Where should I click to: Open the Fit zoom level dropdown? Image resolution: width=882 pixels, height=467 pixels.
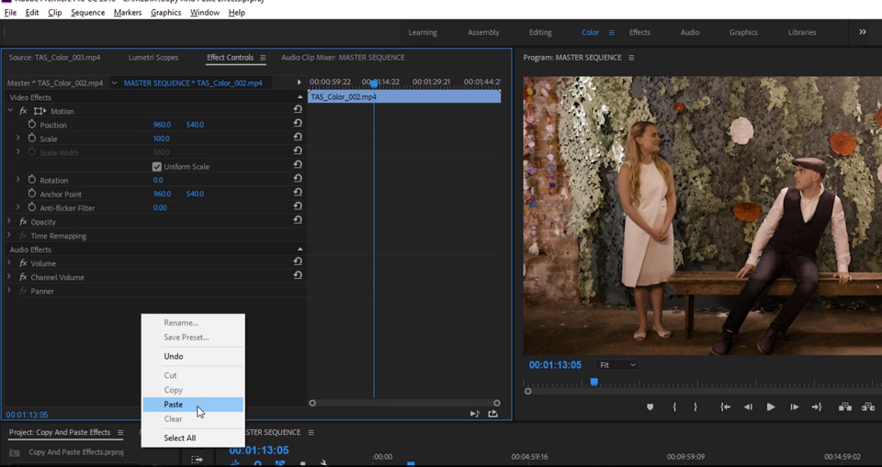[x=616, y=365]
